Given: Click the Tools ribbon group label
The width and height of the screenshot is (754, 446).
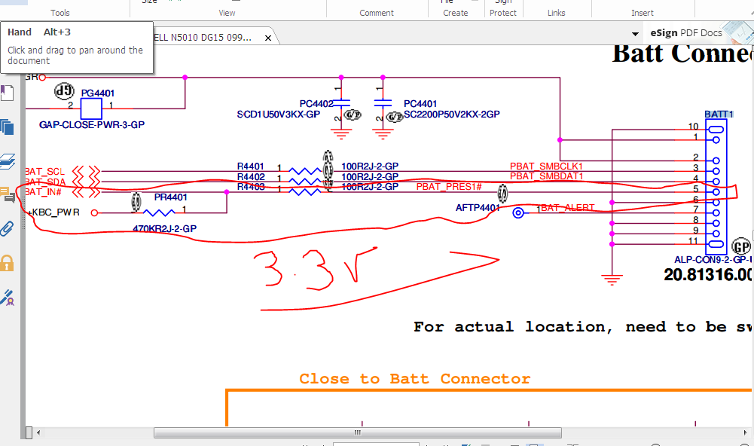Looking at the screenshot, I should [60, 13].
